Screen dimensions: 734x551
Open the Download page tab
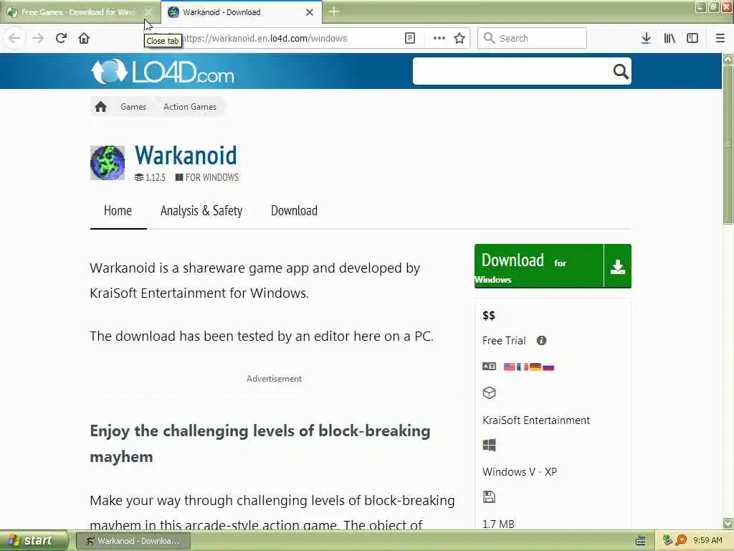pyautogui.click(x=294, y=211)
